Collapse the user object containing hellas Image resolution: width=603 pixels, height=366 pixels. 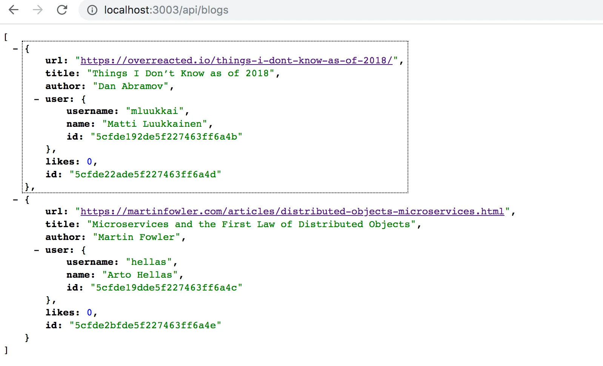click(x=37, y=250)
